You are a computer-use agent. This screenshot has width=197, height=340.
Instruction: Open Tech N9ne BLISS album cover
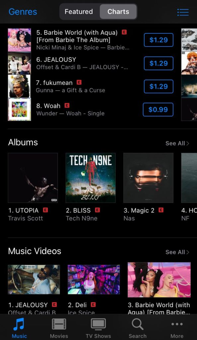pyautogui.click(x=91, y=178)
